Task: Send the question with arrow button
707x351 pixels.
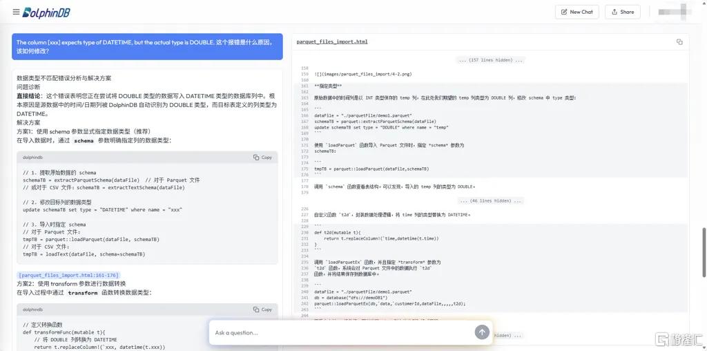Action: coord(481,332)
